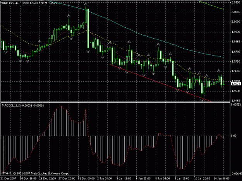
Task: Click the 2.0065 price axis label
Action: [x=236, y=12]
